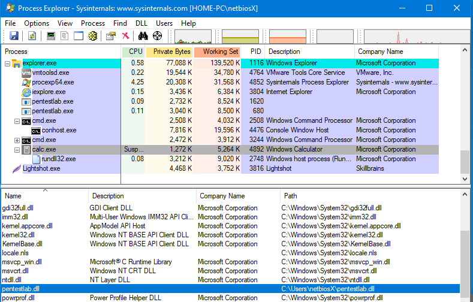Click the yellow gear DLL view icon
The image size is (473, 302).
pos(92,36)
